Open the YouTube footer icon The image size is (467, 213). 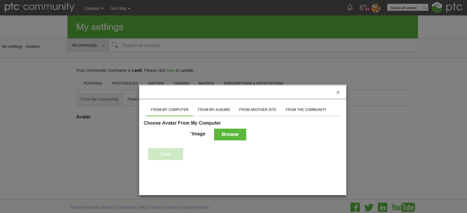click(x=403, y=207)
